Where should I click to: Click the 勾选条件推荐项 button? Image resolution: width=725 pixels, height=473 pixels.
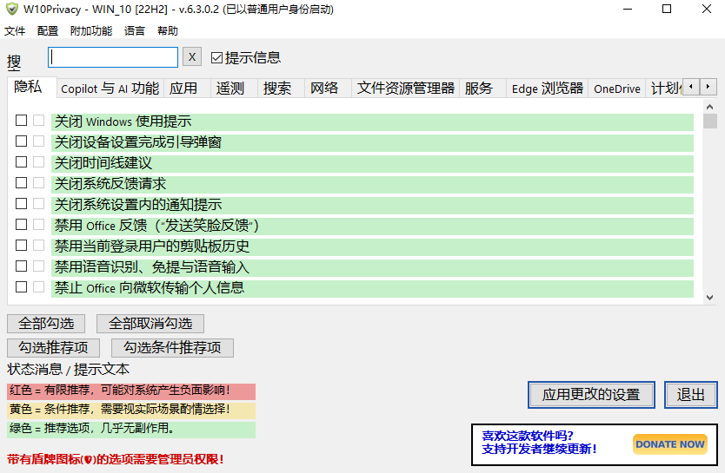[172, 347]
